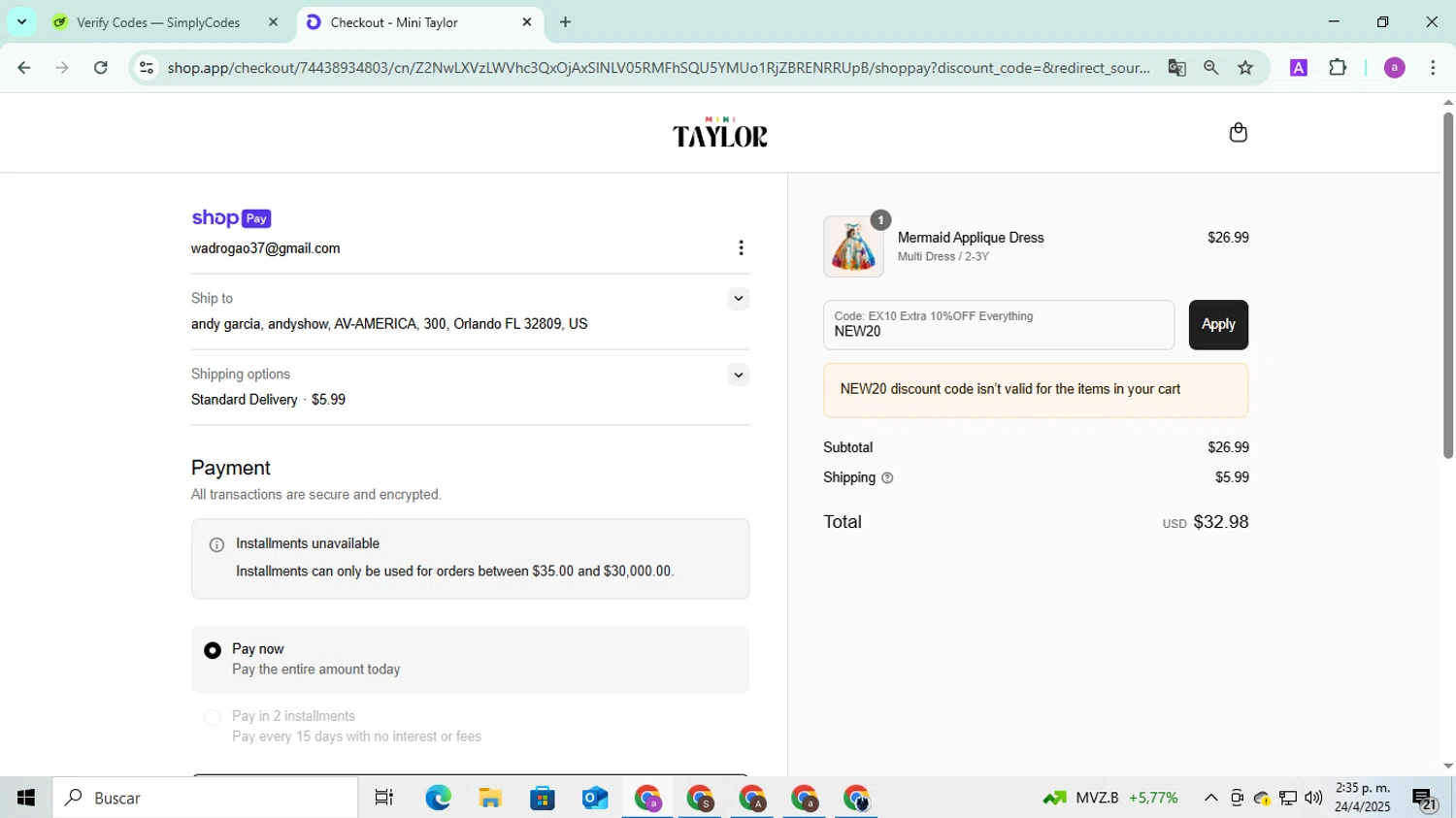Click the NEW20 invalid code error message

coord(1036,390)
